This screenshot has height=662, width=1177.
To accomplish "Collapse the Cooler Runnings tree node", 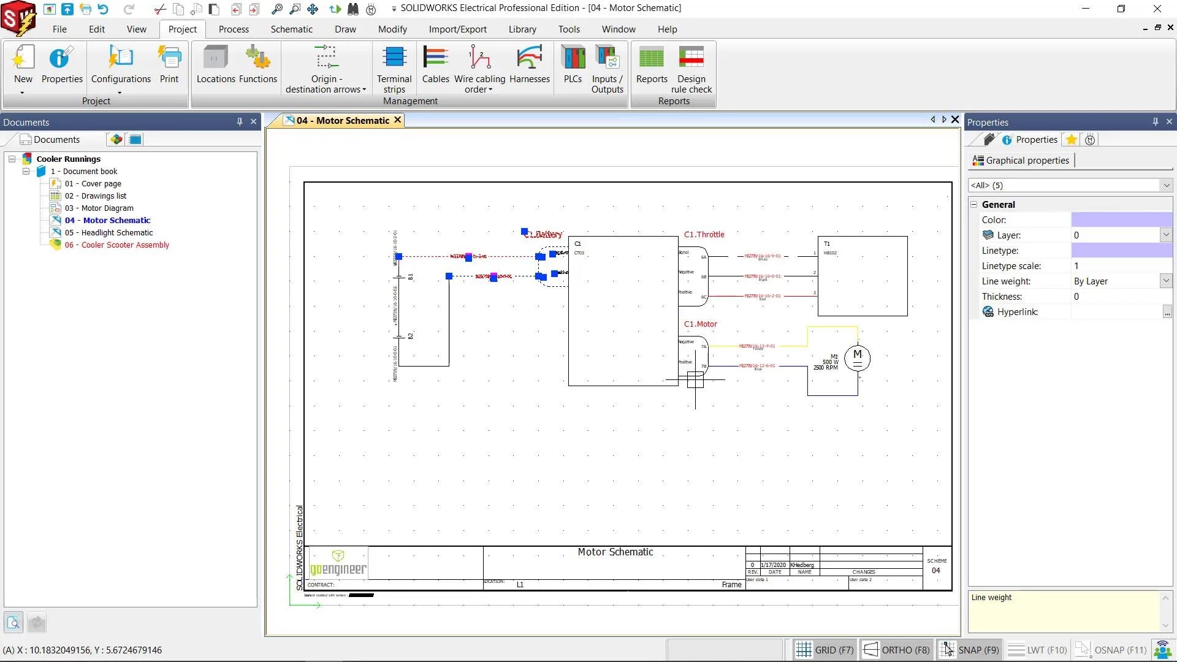I will pyautogui.click(x=12, y=159).
